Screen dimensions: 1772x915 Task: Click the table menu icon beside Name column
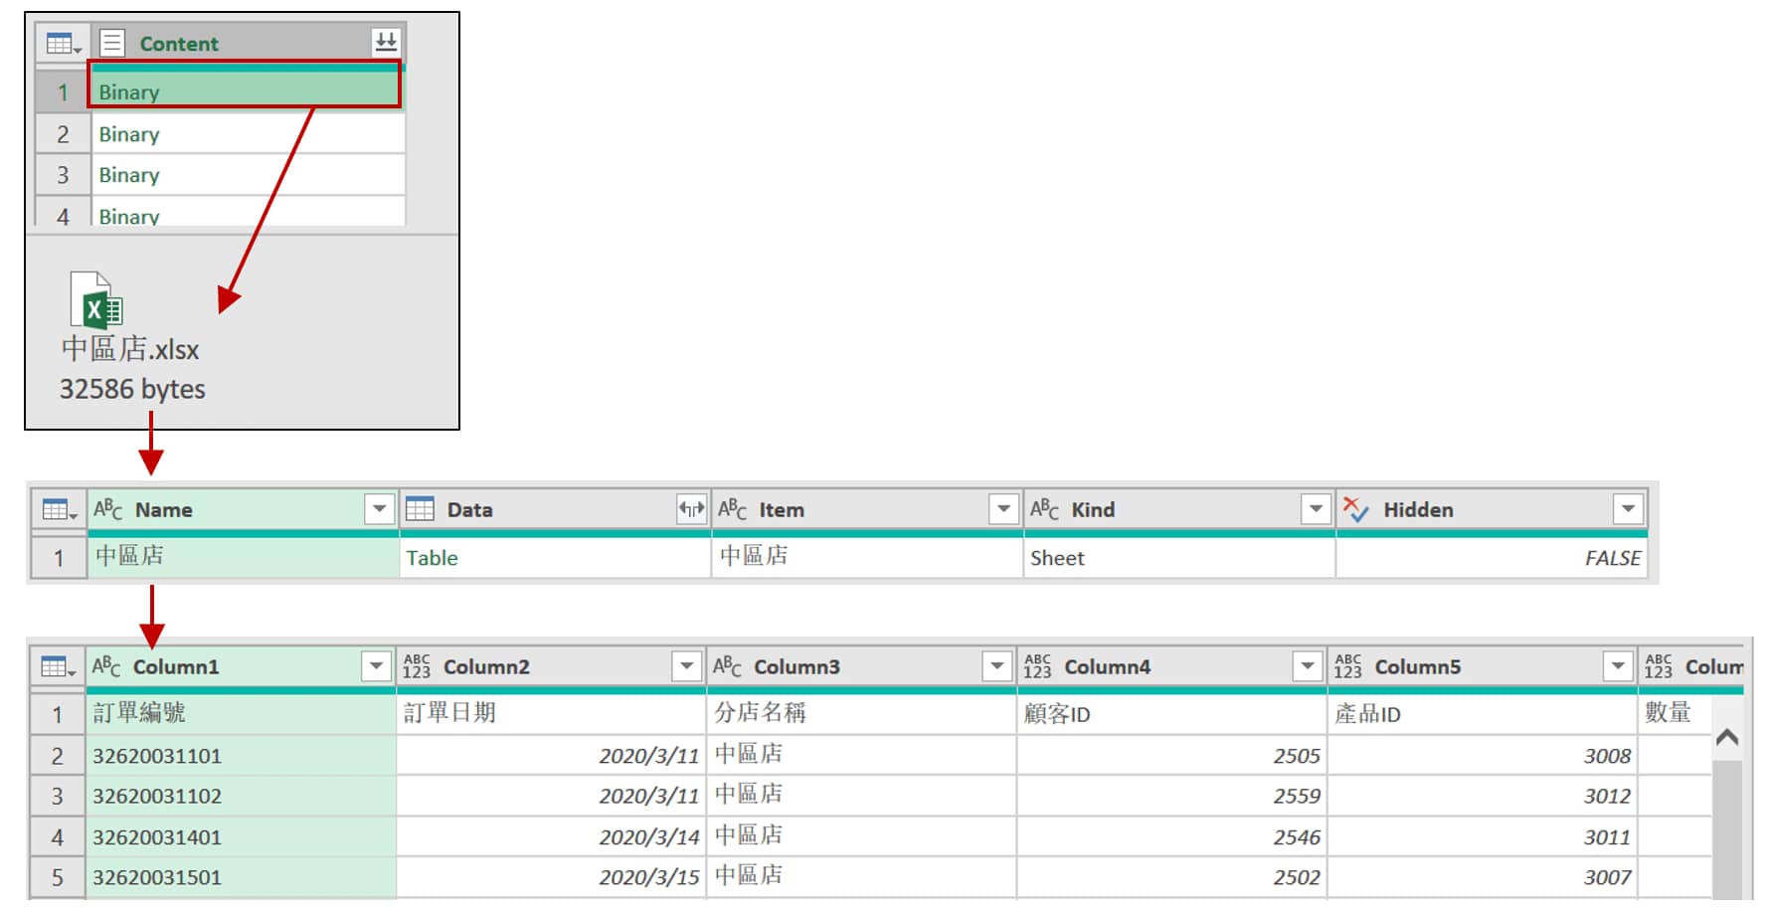point(59,510)
